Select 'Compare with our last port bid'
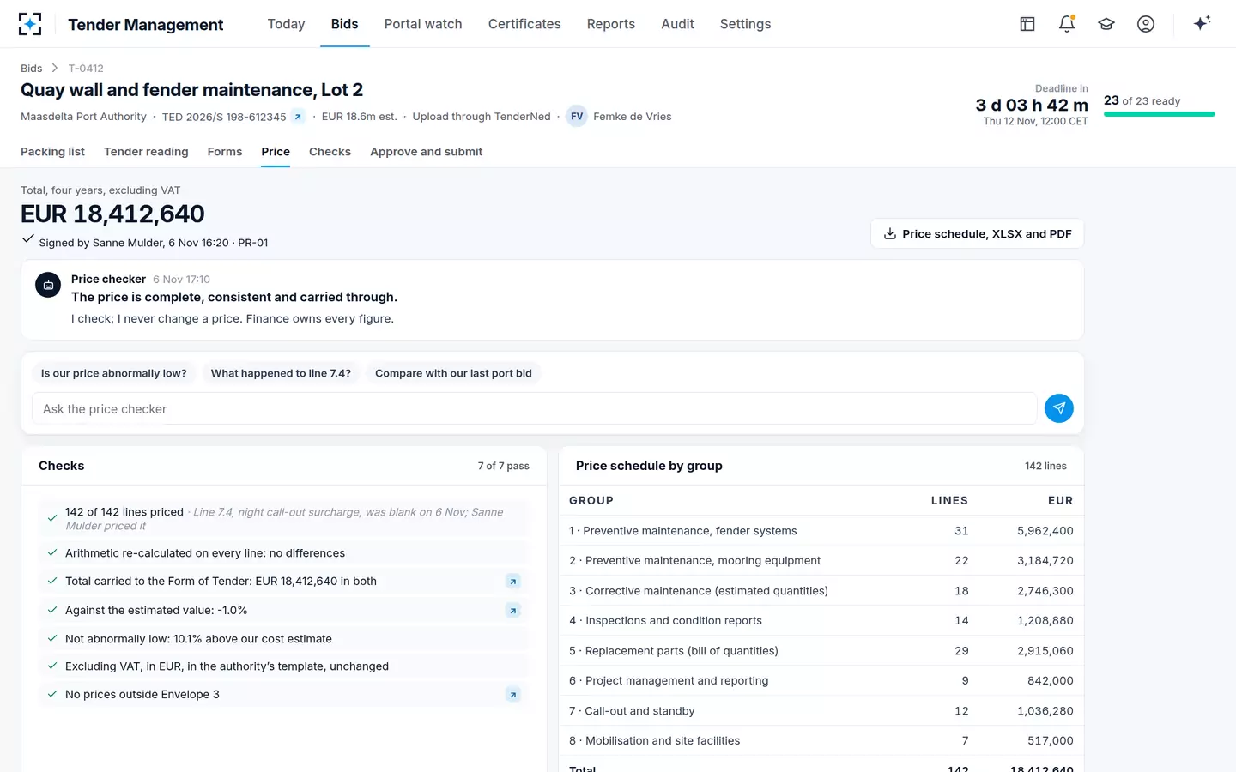This screenshot has width=1236, height=772. 453,373
